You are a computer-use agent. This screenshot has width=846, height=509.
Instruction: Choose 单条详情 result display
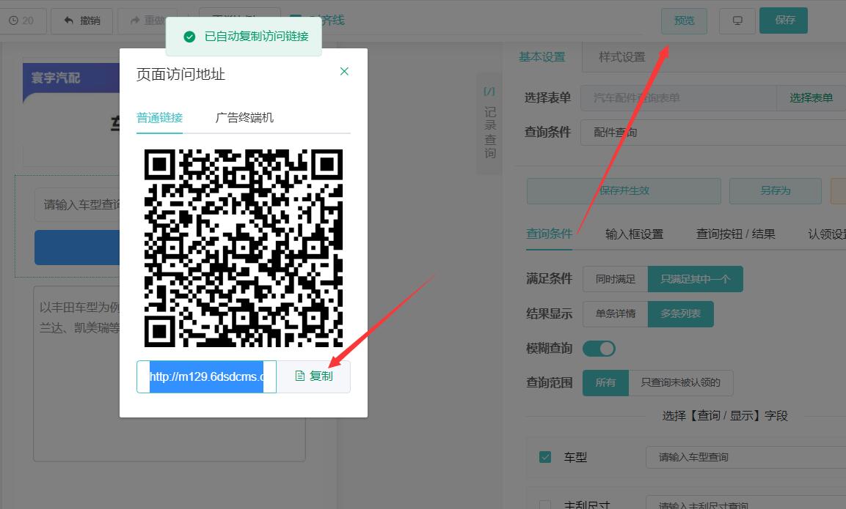coord(615,313)
